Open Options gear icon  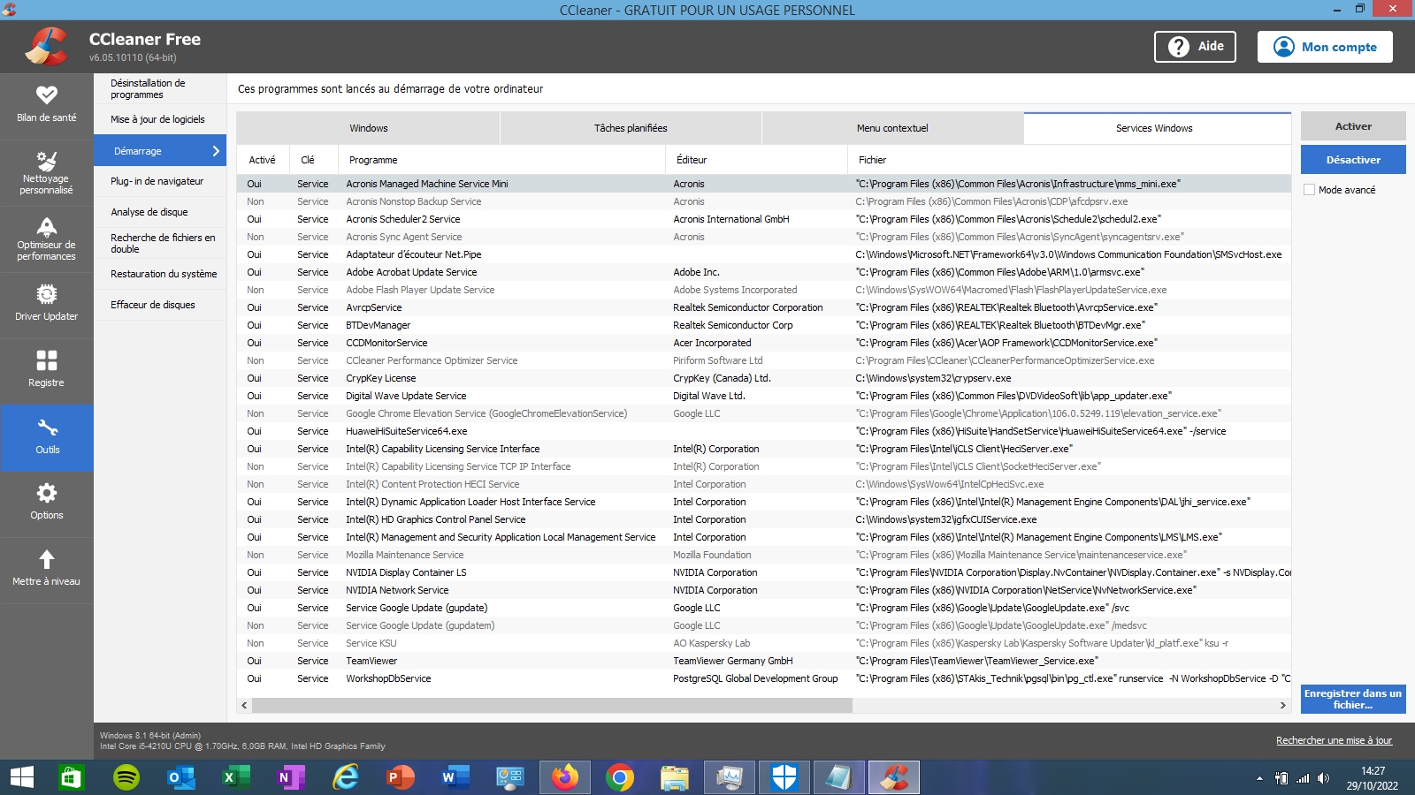47,493
